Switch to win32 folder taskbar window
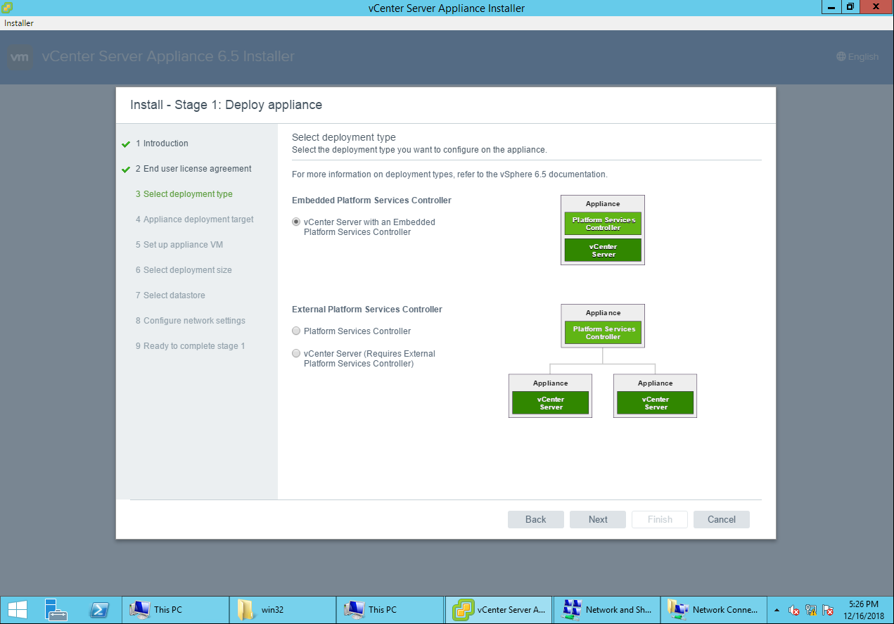 283,609
